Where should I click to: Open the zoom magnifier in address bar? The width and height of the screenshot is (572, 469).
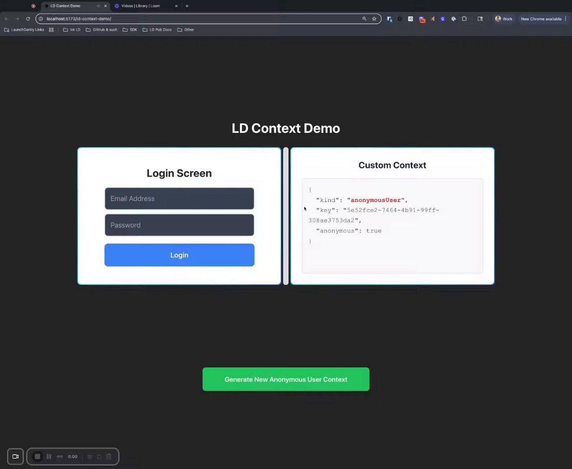364,19
